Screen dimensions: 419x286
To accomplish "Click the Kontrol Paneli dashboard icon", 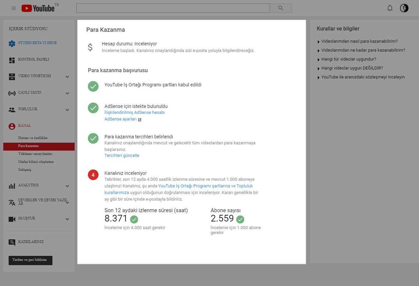I will 12,60.
